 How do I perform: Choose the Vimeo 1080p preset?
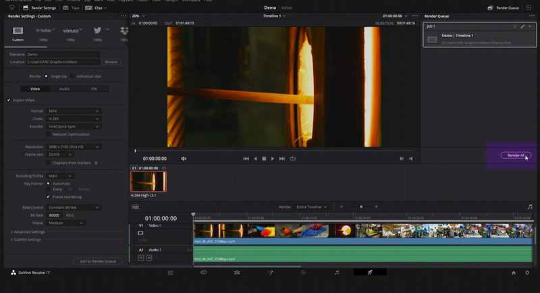72,30
